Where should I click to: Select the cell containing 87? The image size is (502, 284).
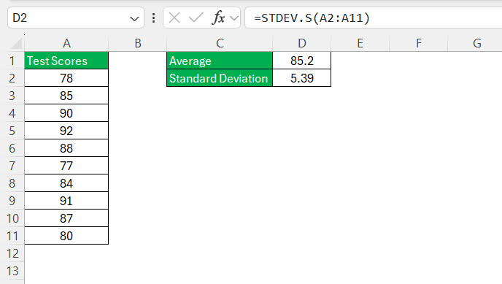click(66, 218)
